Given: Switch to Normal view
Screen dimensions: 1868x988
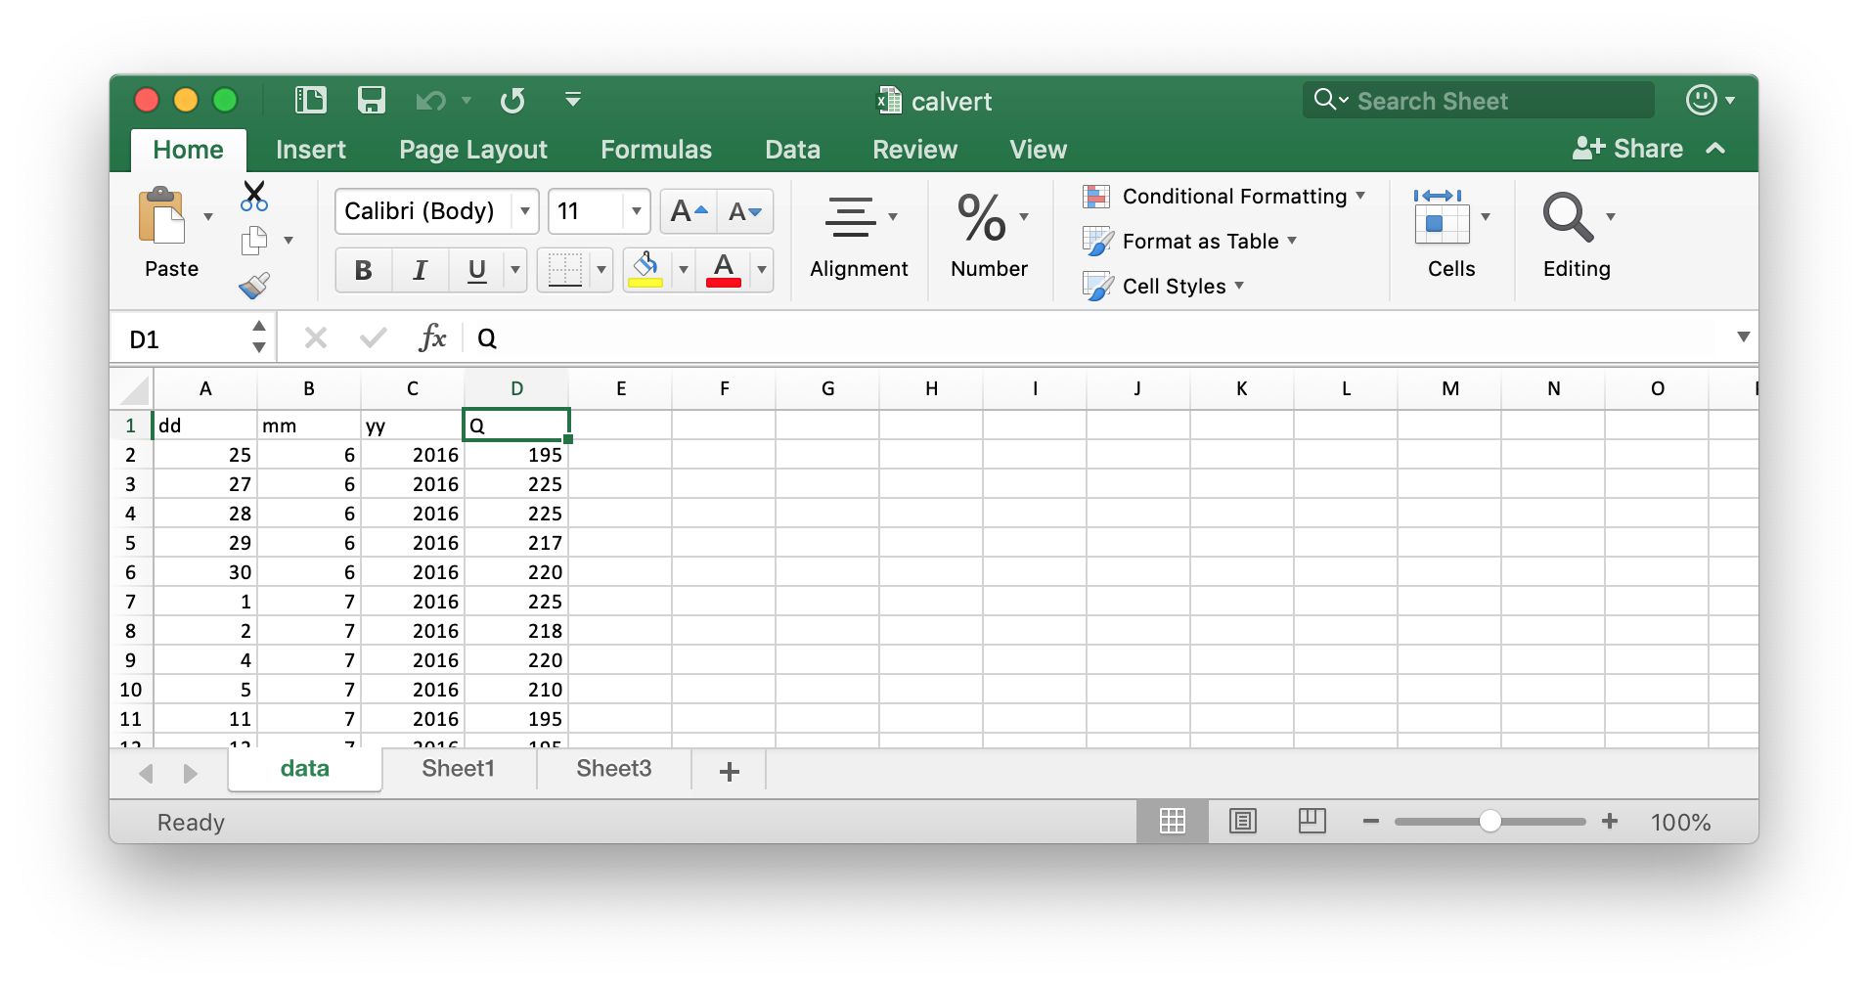Looking at the screenshot, I should pos(1173,822).
